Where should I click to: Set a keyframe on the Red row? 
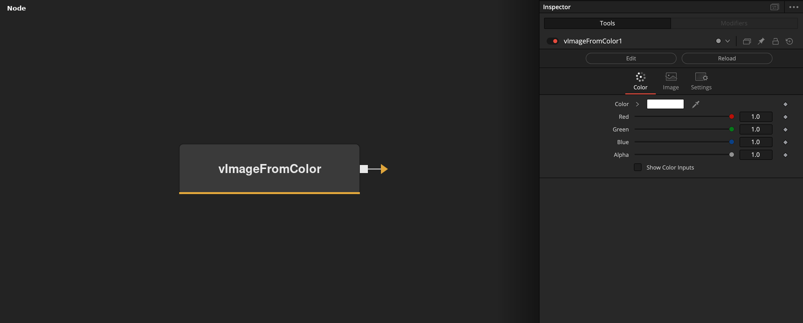pyautogui.click(x=785, y=117)
